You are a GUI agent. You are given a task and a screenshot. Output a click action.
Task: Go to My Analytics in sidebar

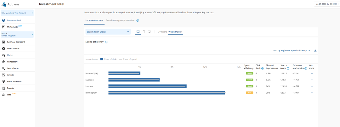click(x=12, y=27)
